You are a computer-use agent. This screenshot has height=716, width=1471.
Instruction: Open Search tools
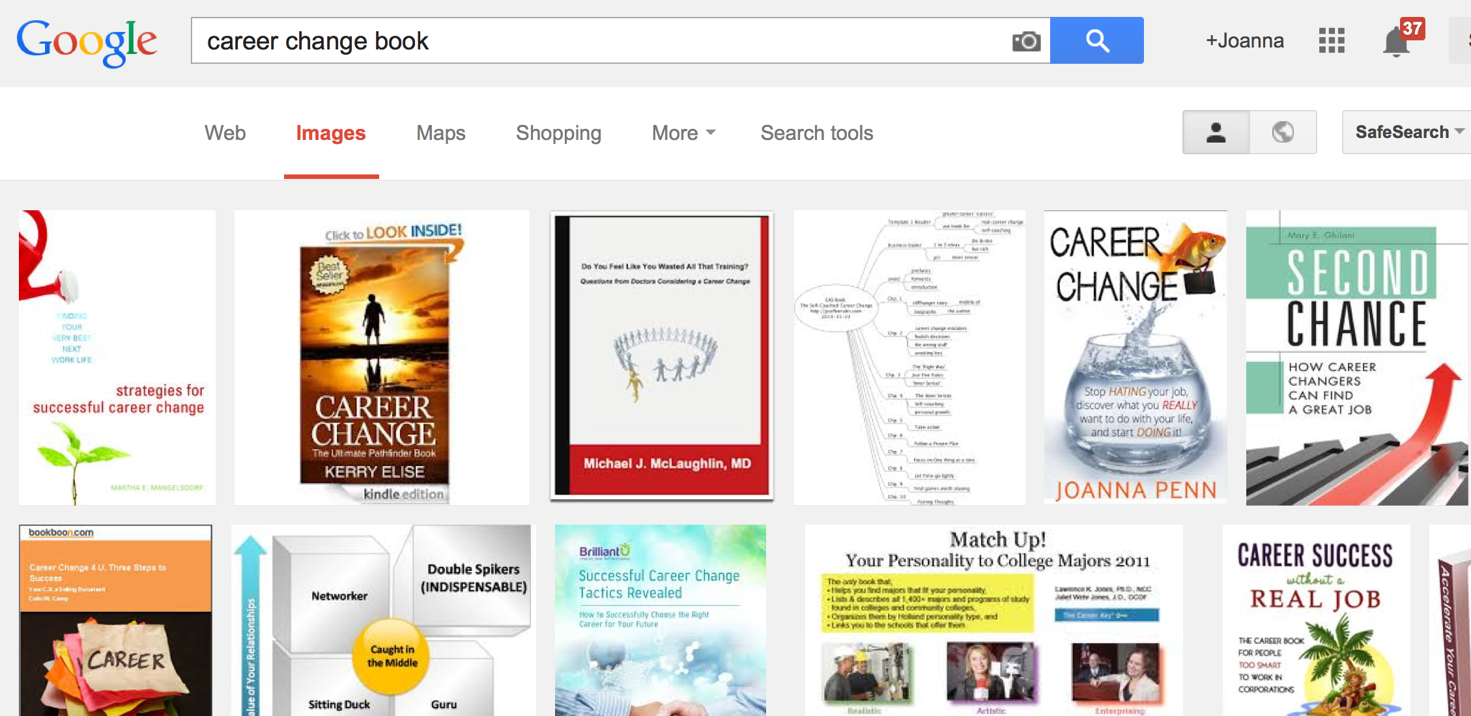click(x=817, y=133)
